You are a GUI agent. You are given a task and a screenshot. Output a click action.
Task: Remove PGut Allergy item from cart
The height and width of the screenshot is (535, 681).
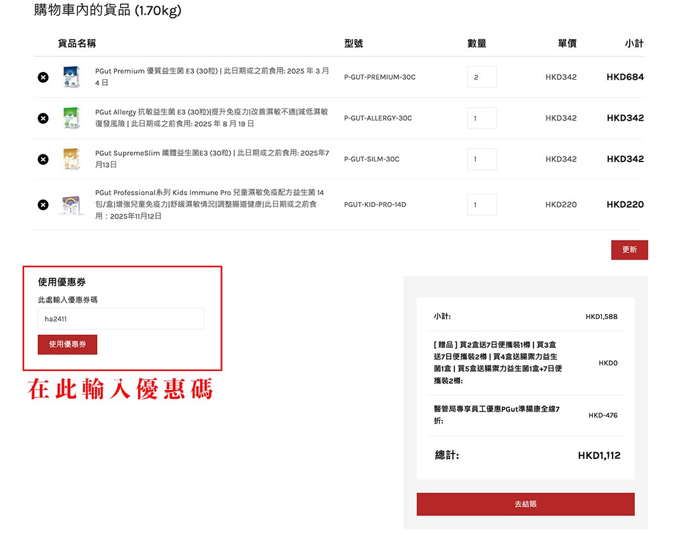[x=43, y=118]
